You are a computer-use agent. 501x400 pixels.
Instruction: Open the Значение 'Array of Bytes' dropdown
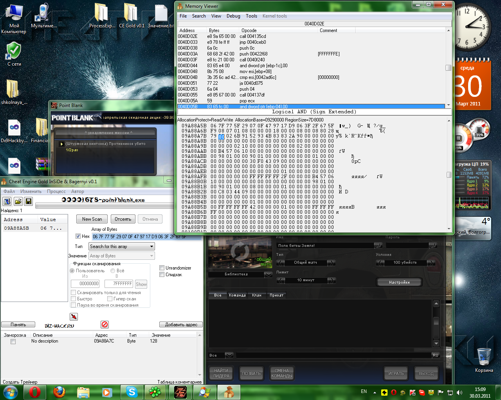point(122,256)
